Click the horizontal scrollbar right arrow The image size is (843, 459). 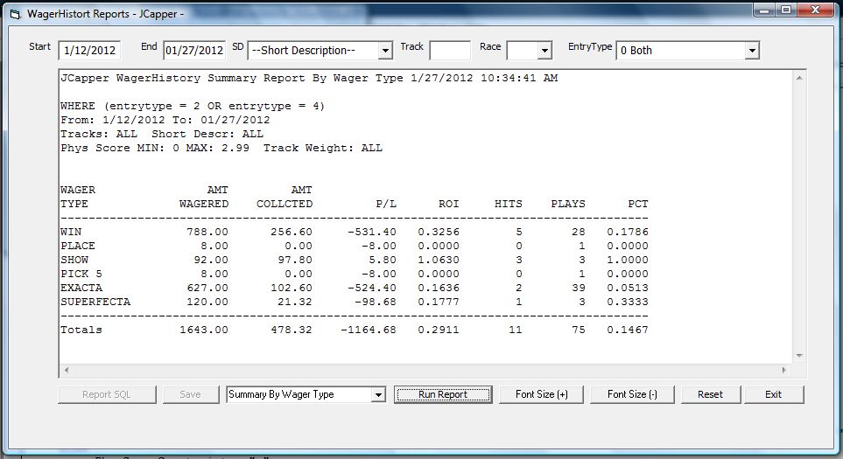coord(783,370)
